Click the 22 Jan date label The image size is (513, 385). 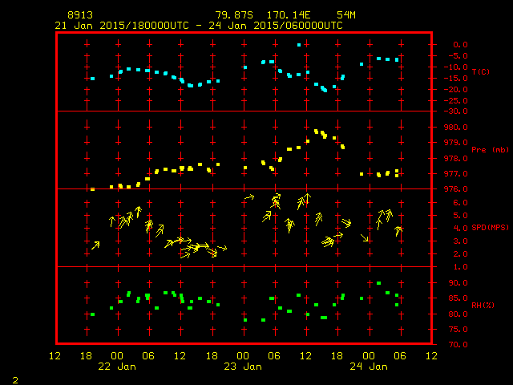click(117, 367)
